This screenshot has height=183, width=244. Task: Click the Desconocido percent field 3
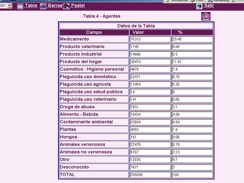[x=192, y=167]
